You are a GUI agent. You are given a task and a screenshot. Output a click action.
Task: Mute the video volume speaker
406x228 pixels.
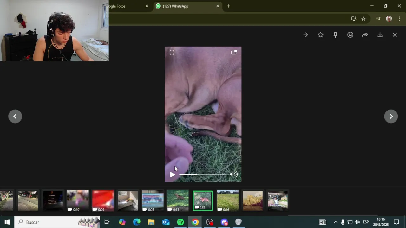point(233,174)
